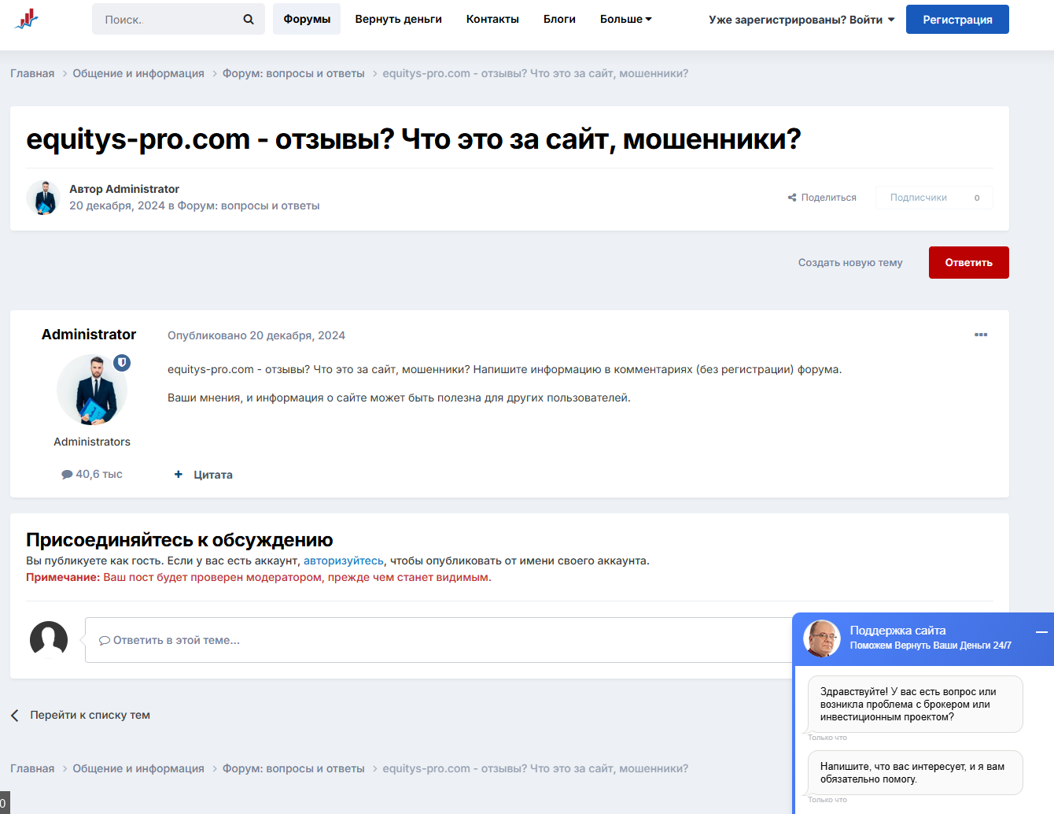Viewport: 1054px width, 814px height.
Task: Click the support agent avatar in chat
Action: point(822,638)
